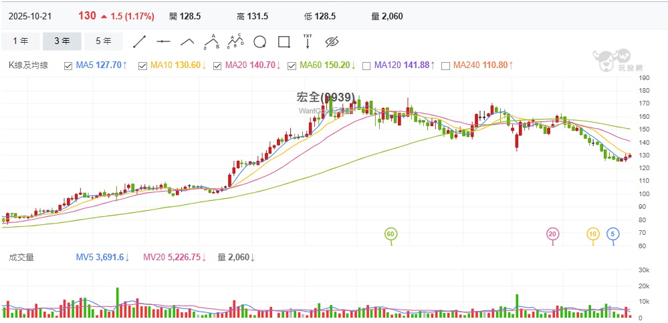Hide drawings with the crossed-eye icon
The image size is (668, 323).
332,41
